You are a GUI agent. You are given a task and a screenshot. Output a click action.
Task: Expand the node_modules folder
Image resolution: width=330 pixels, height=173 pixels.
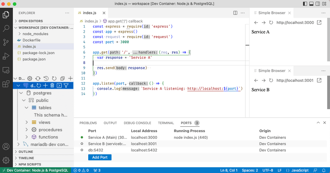coord(43,34)
